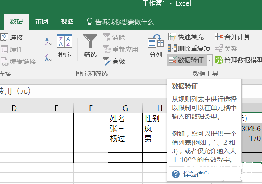Click Flash Fill (快速填充)
Screen dimensions: 262x184
[x=186, y=37]
